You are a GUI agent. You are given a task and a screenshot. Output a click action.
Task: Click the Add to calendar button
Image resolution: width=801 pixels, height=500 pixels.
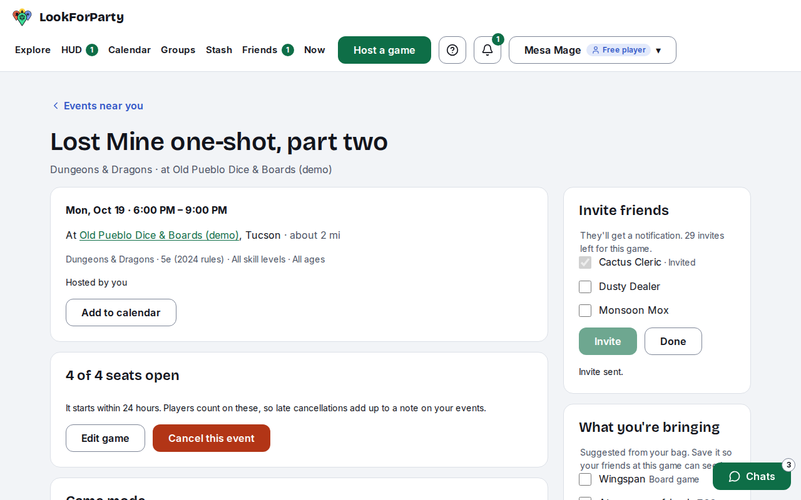click(121, 312)
